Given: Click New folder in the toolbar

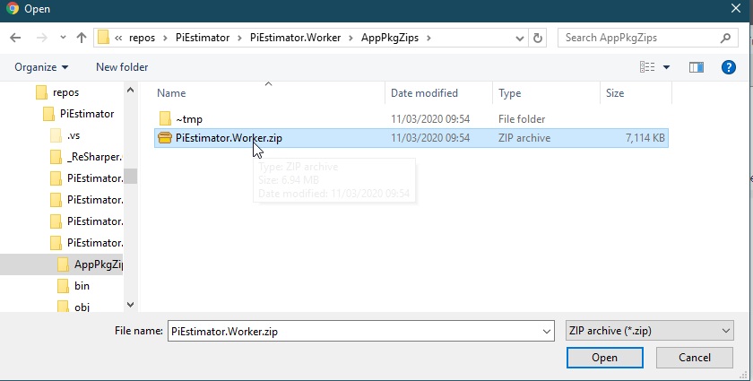Looking at the screenshot, I should pos(122,67).
